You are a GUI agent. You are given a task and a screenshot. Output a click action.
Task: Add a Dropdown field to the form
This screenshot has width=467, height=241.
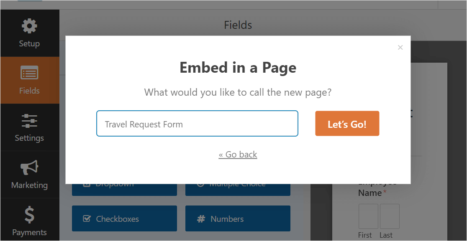tap(125, 190)
